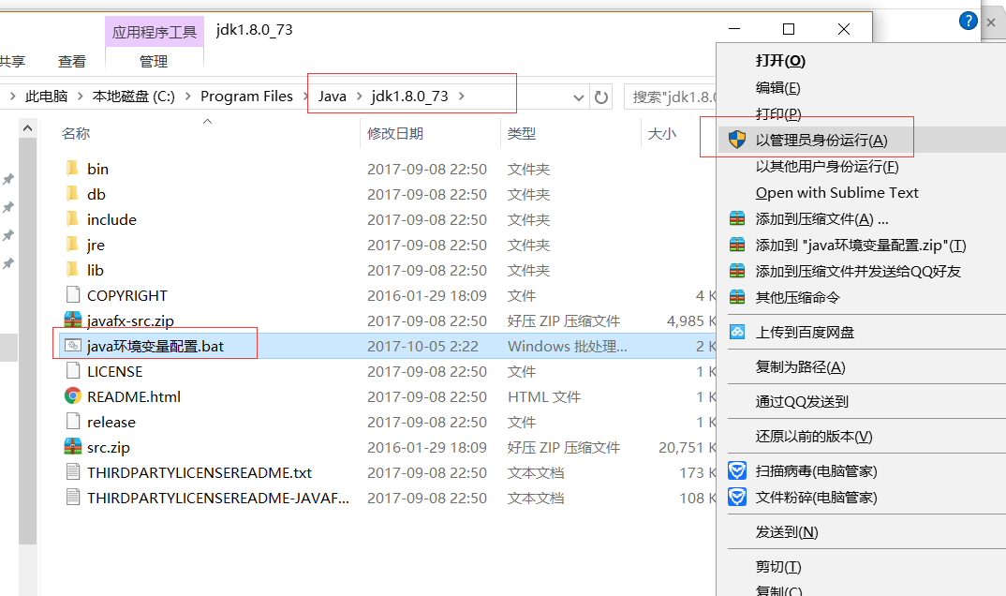Open the 查看 ribbon tab
Image resolution: width=1006 pixels, height=596 pixels.
point(72,62)
